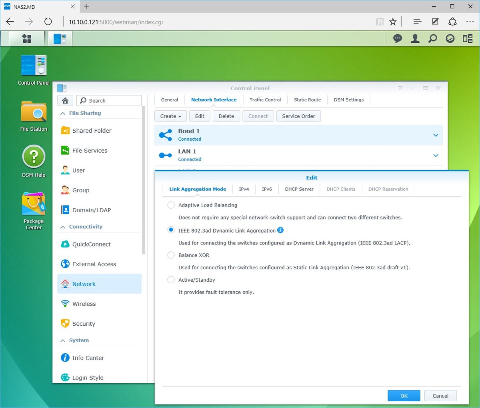This screenshot has height=408, width=480.
Task: Open DSM Help desktop icon
Action: click(34, 161)
